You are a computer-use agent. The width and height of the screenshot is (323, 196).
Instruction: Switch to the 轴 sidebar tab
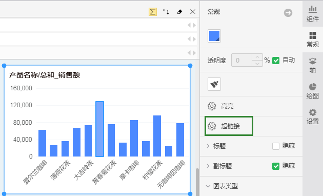pyautogui.click(x=313, y=65)
